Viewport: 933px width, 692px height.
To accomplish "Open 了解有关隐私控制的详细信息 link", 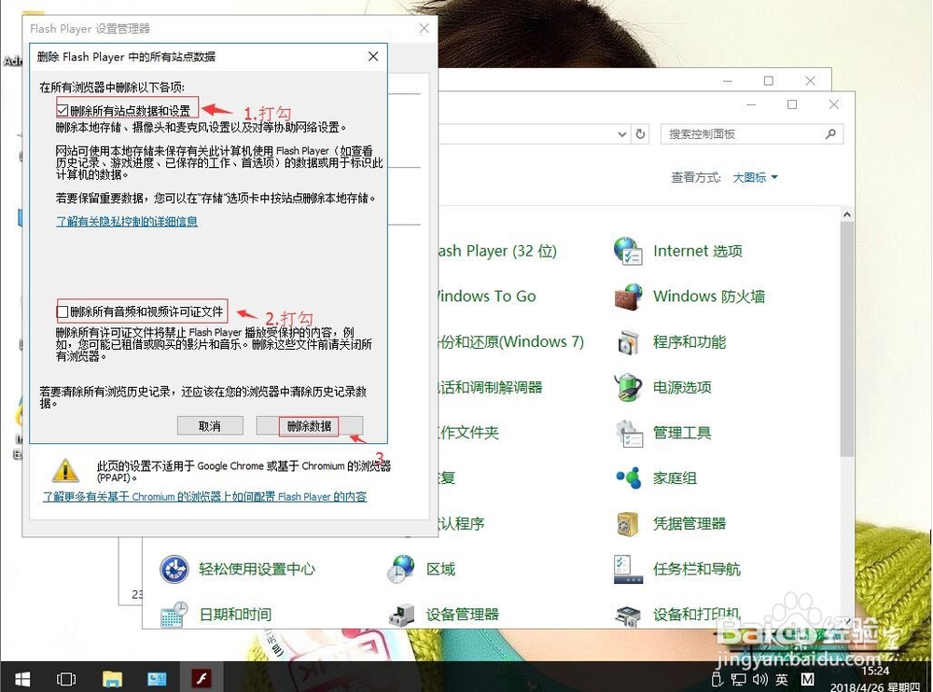I will 127,221.
